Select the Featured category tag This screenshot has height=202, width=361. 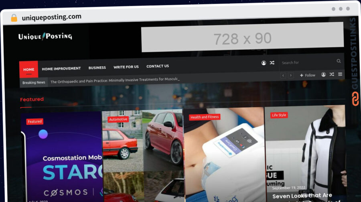(x=35, y=122)
